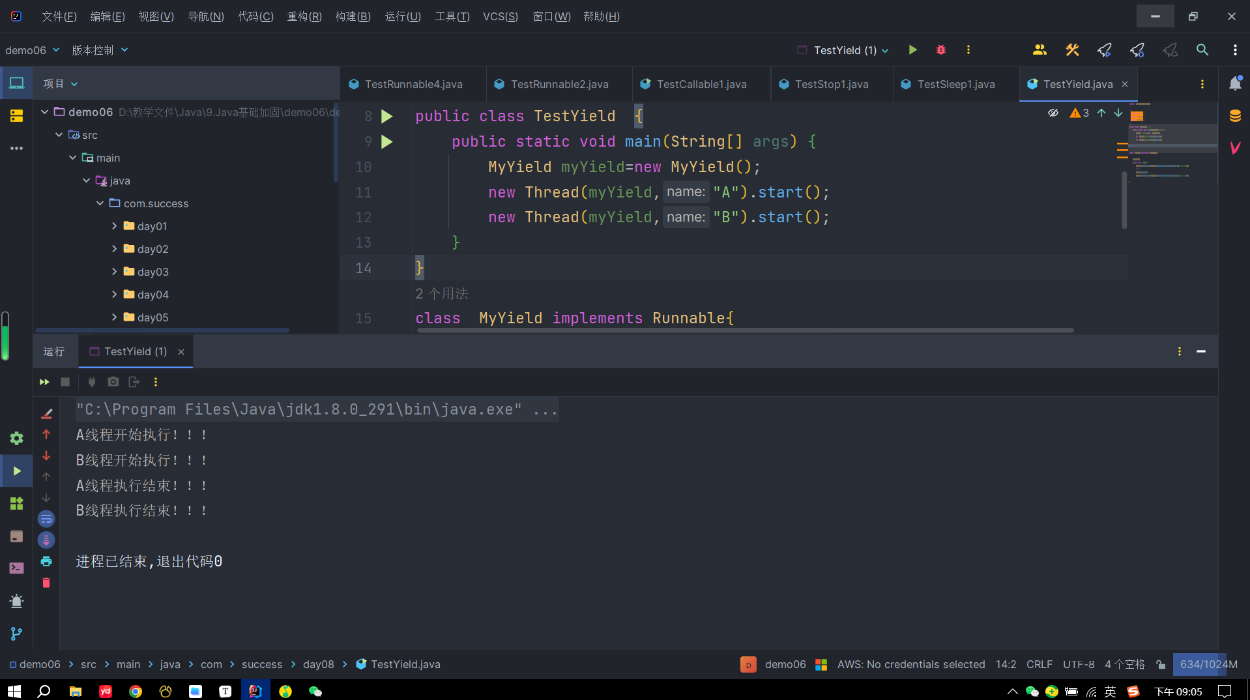The width and height of the screenshot is (1250, 700).
Task: Open VCS(S) menu
Action: (x=500, y=16)
